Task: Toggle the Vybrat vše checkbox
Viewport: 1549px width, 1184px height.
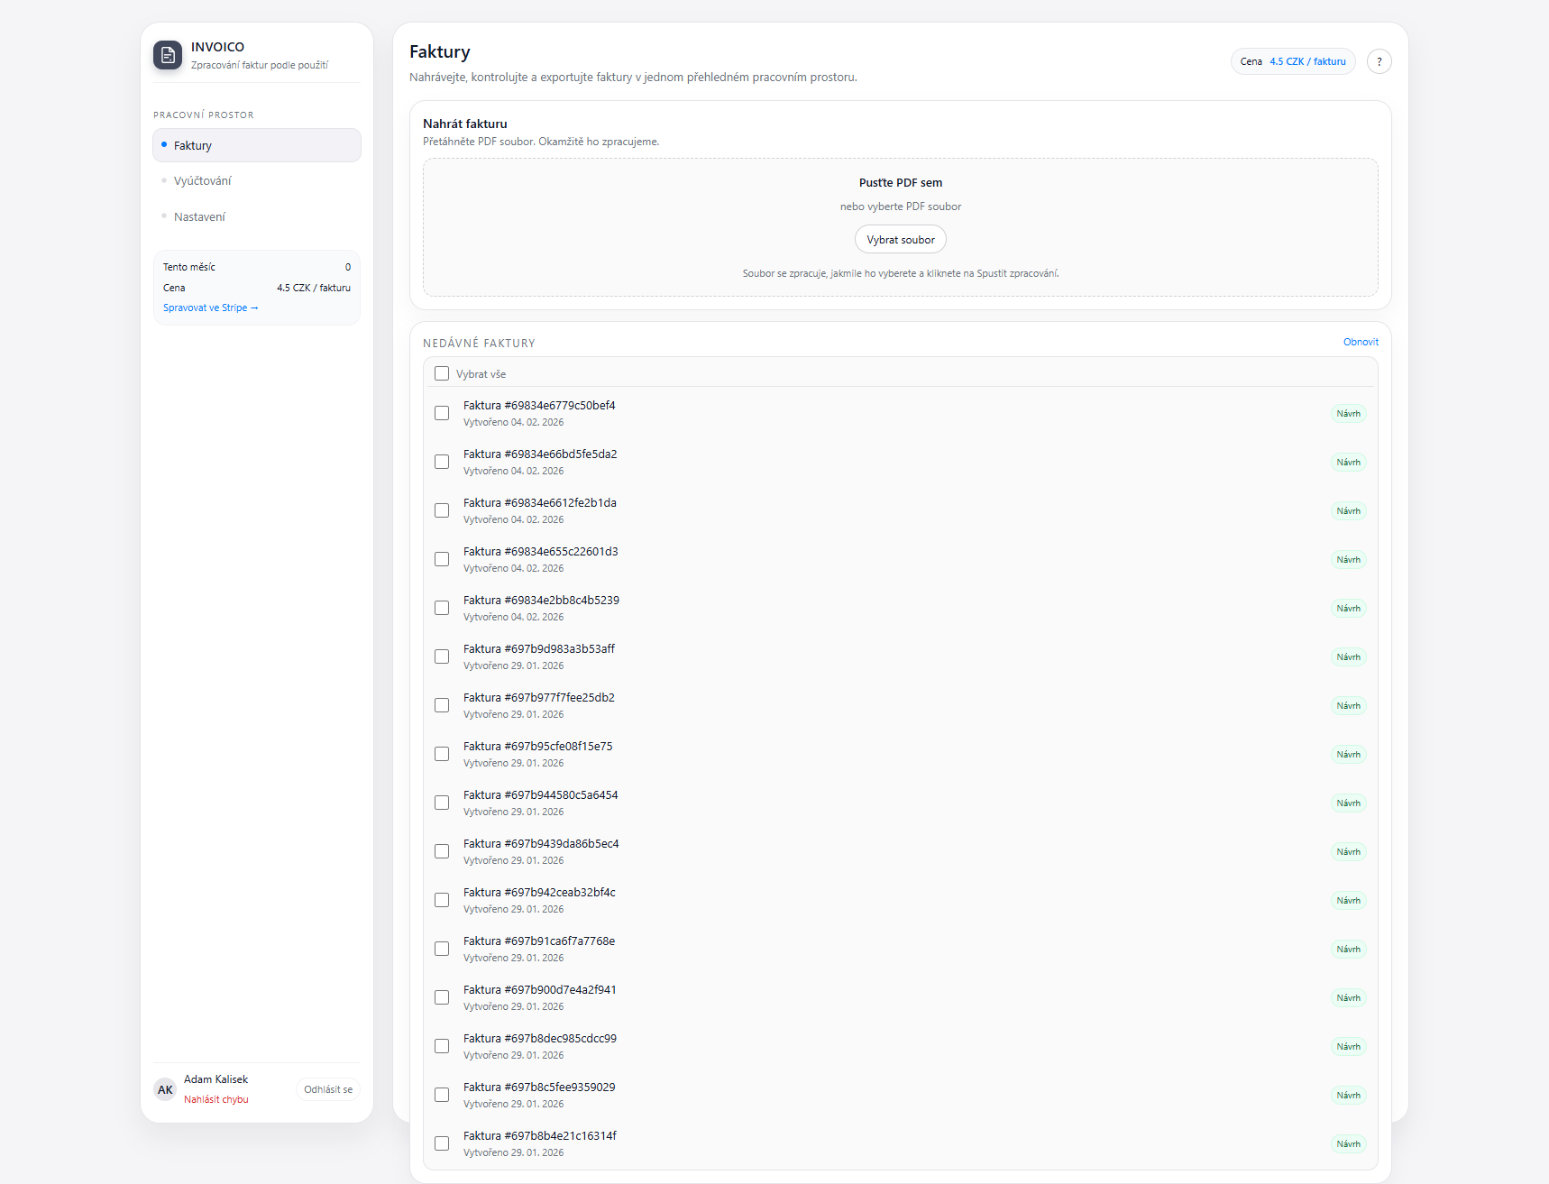Action: click(442, 373)
